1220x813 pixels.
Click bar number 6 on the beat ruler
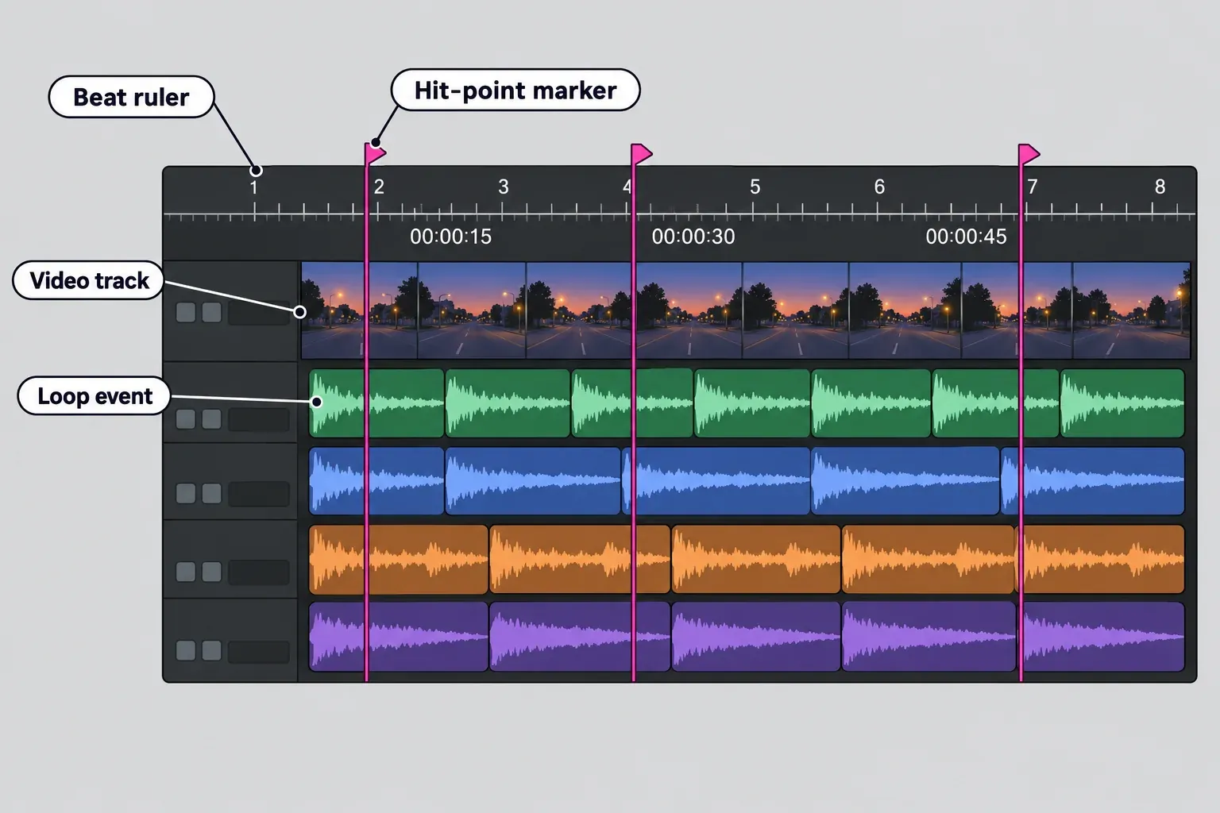(879, 187)
